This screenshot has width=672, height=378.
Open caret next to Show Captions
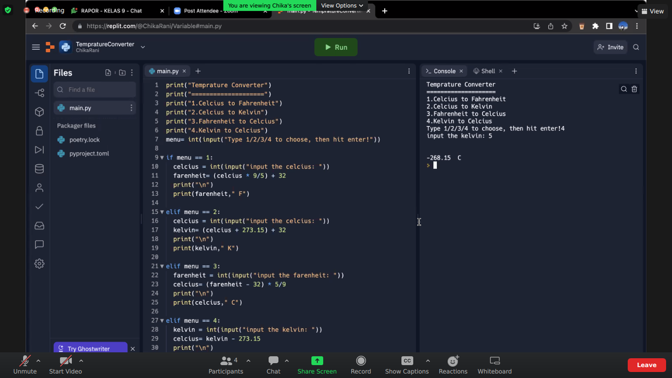[428, 361]
